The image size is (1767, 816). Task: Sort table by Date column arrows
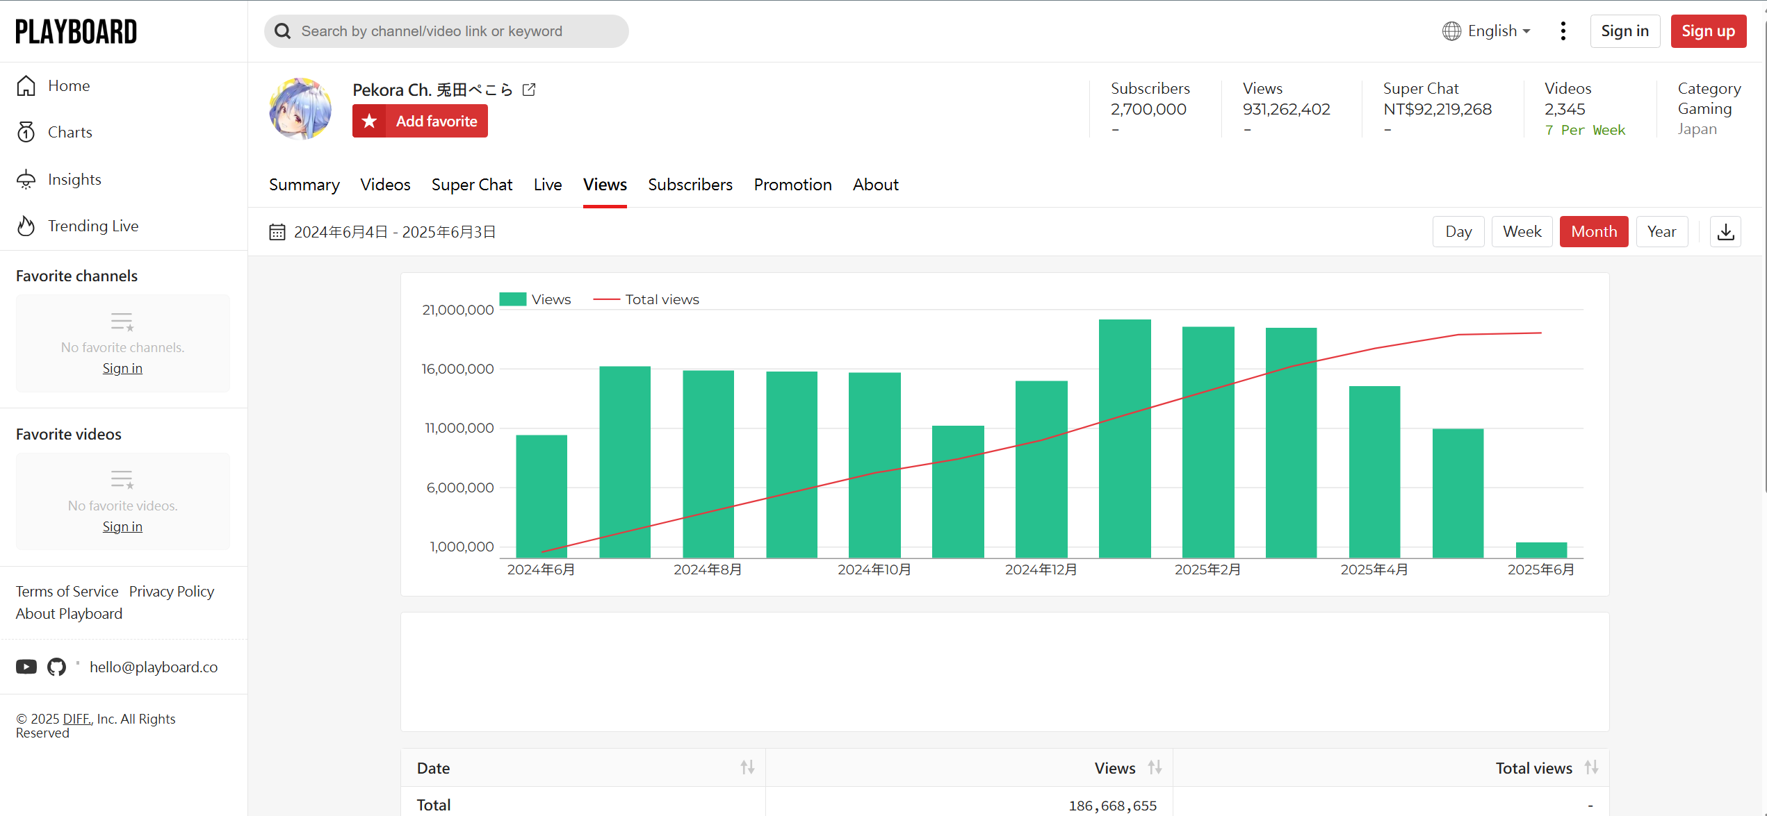(x=747, y=767)
